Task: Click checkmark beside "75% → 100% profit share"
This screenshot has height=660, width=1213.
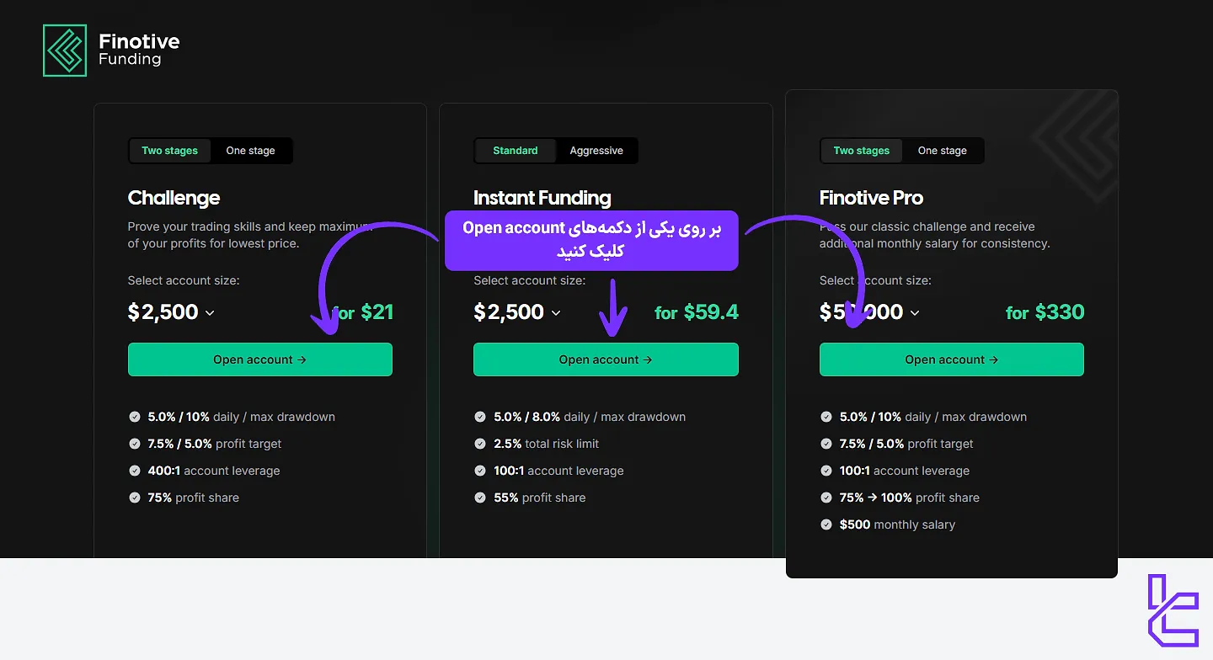Action: click(826, 498)
